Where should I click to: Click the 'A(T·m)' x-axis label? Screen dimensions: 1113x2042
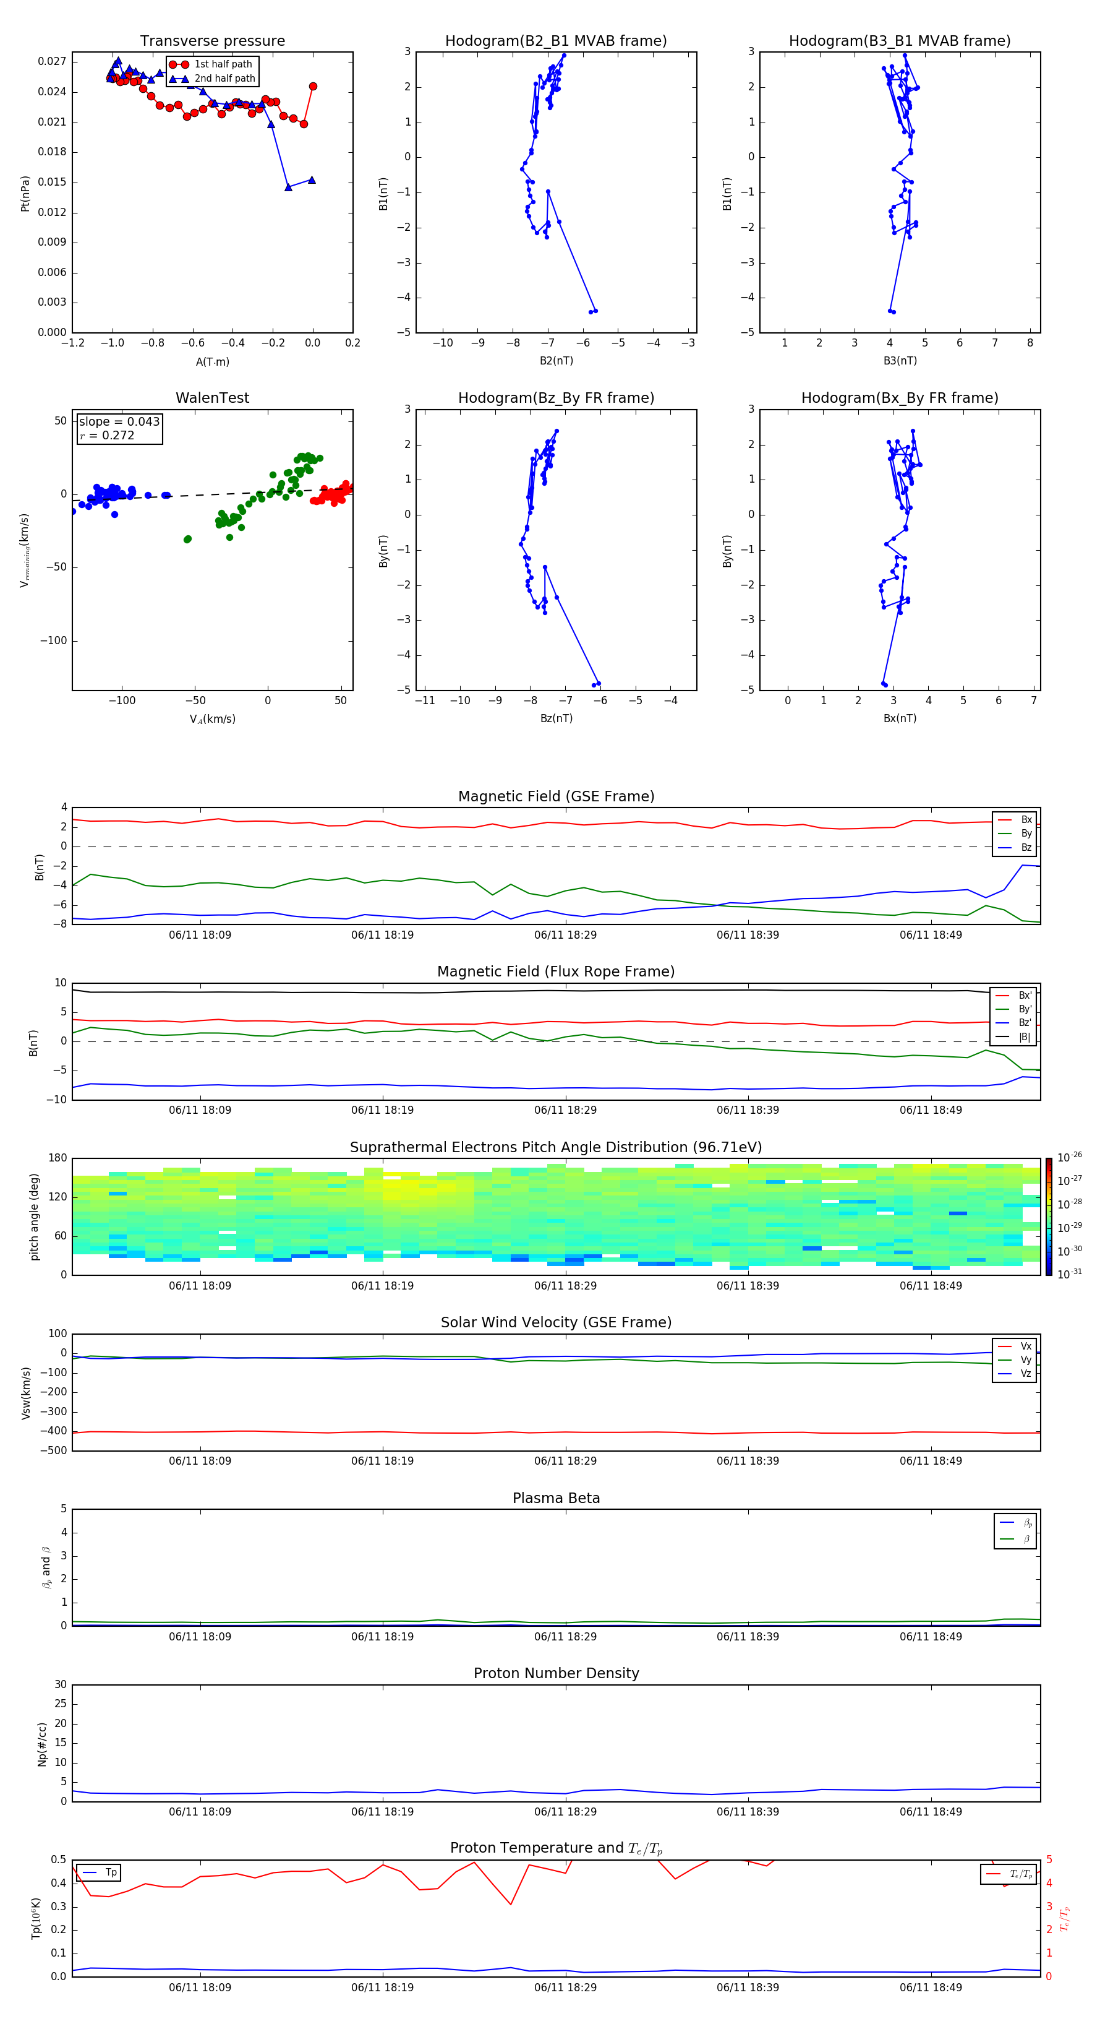coord(212,362)
